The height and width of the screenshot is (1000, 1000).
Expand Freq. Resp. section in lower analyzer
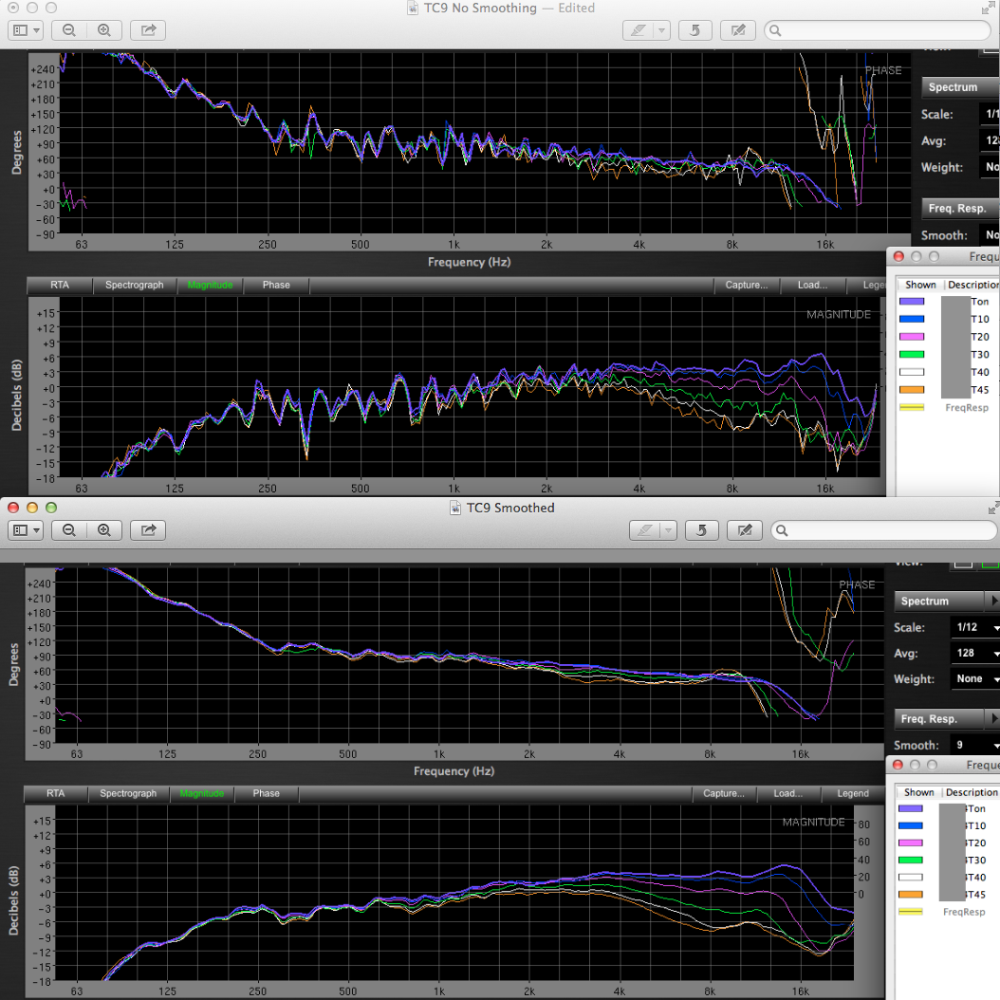pos(993,719)
